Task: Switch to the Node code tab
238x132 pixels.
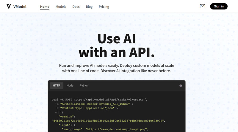Action: pos(70,85)
